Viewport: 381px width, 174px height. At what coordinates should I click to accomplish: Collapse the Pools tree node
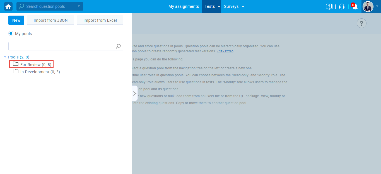(5, 57)
